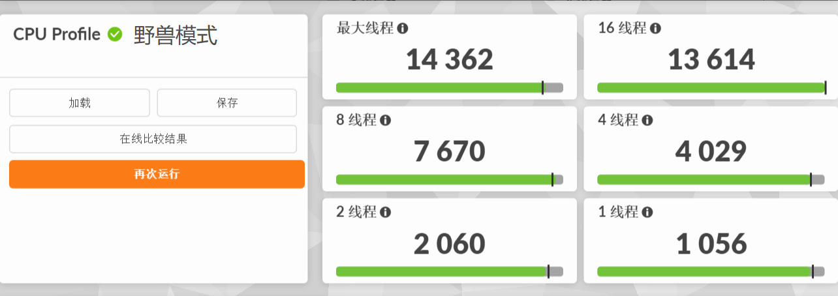Image resolution: width=838 pixels, height=296 pixels.
Task: Select the 13 614 score value
Action: pos(711,60)
